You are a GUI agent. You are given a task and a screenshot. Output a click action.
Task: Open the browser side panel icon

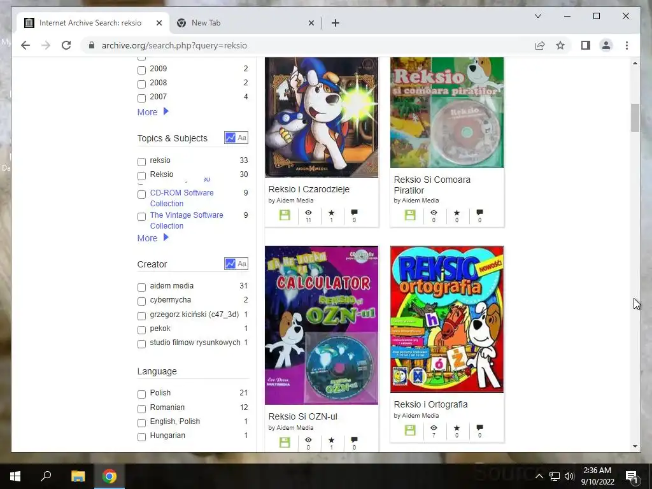[586, 45]
